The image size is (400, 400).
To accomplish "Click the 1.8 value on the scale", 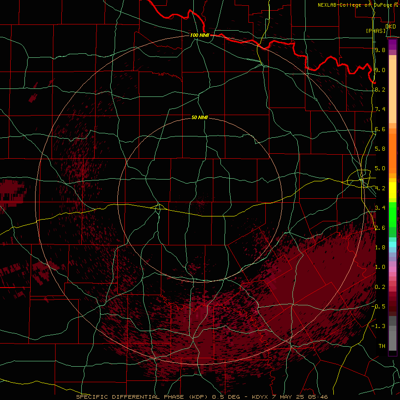I will click(380, 248).
